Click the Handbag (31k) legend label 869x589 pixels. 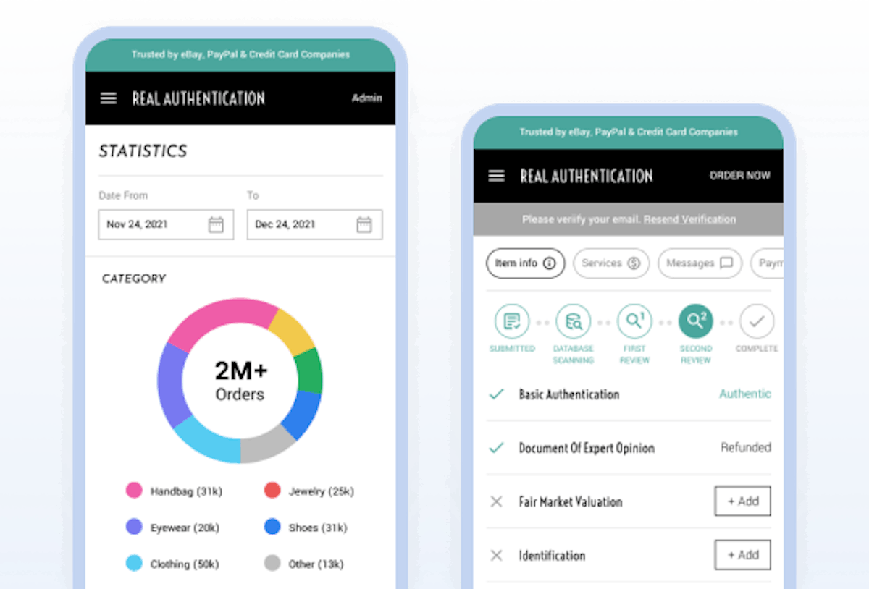point(186,491)
